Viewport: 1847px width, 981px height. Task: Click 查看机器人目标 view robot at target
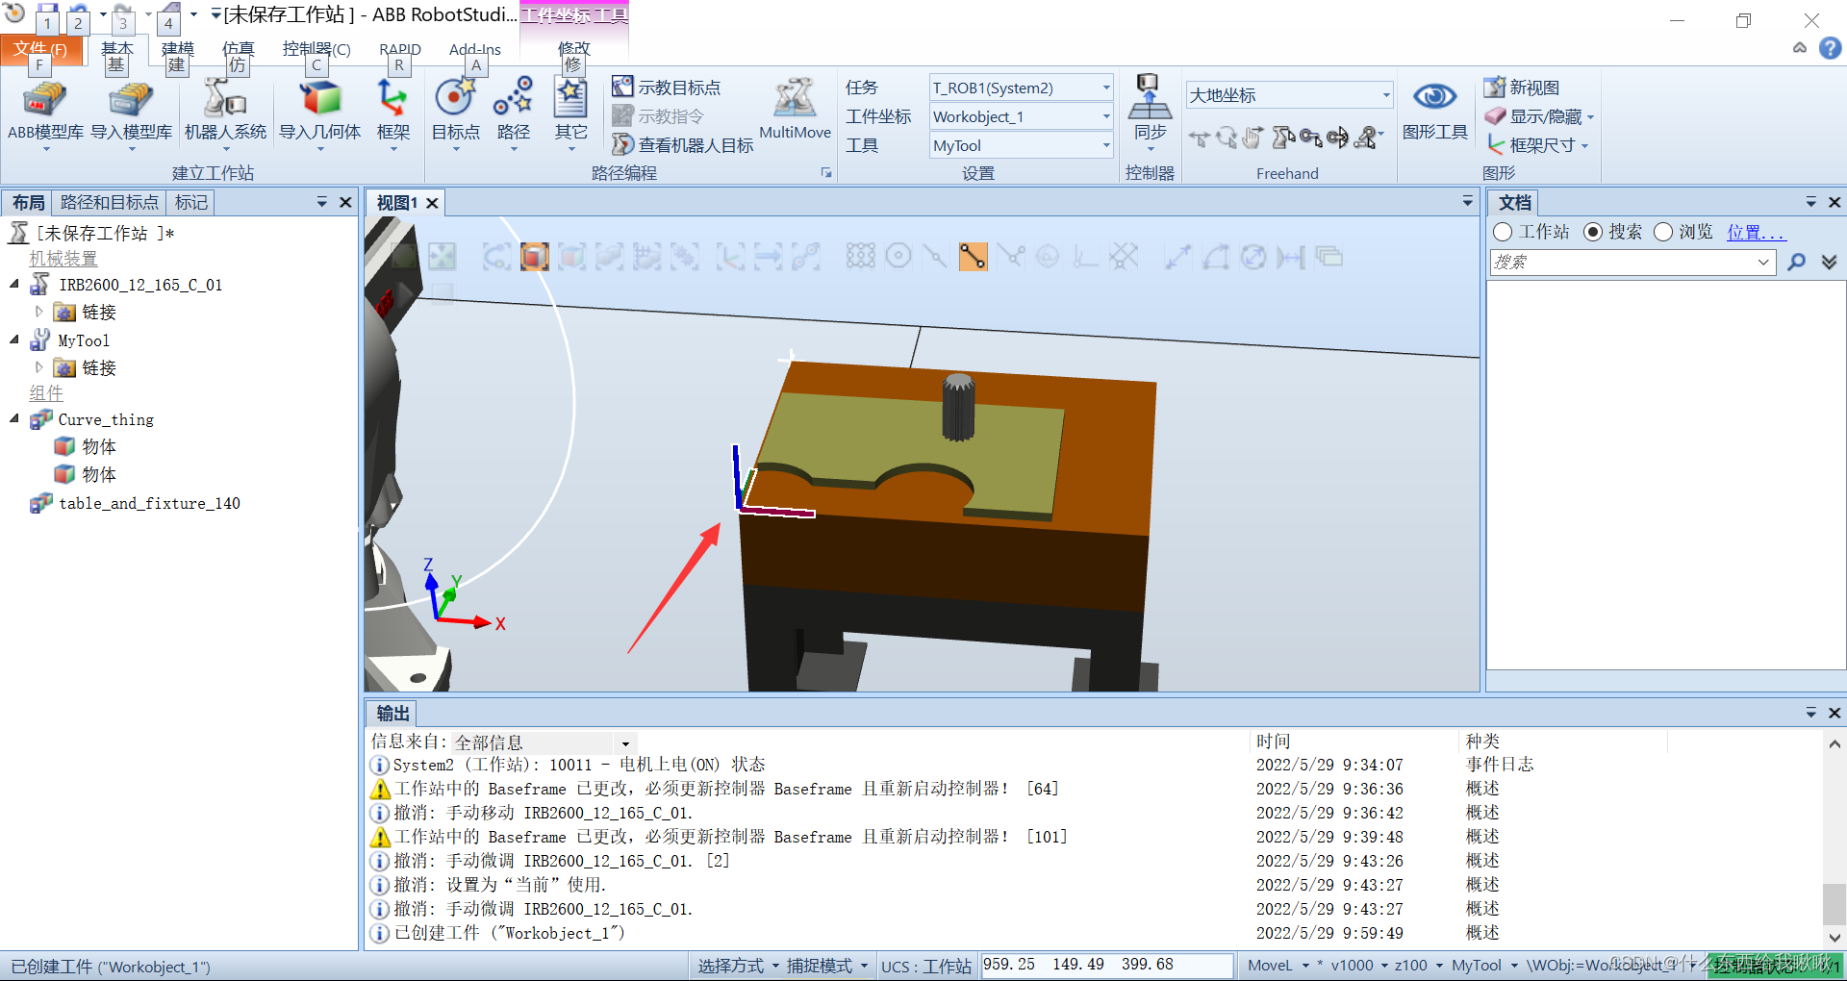(683, 145)
